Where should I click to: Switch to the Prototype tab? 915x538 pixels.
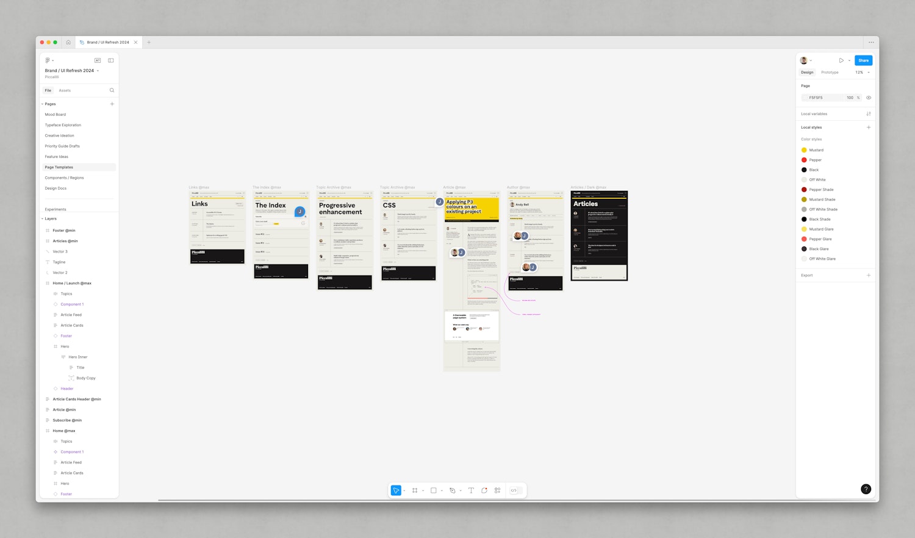830,73
